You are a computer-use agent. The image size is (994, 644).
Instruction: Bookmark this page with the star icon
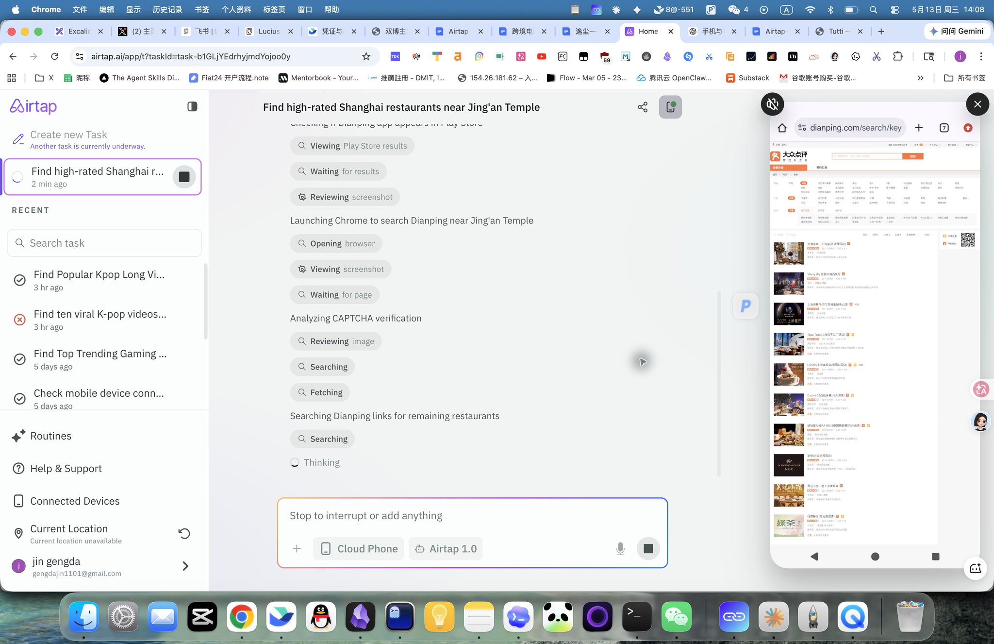pos(366,56)
